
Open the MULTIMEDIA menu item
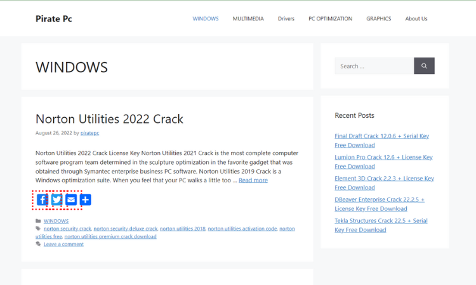(248, 19)
